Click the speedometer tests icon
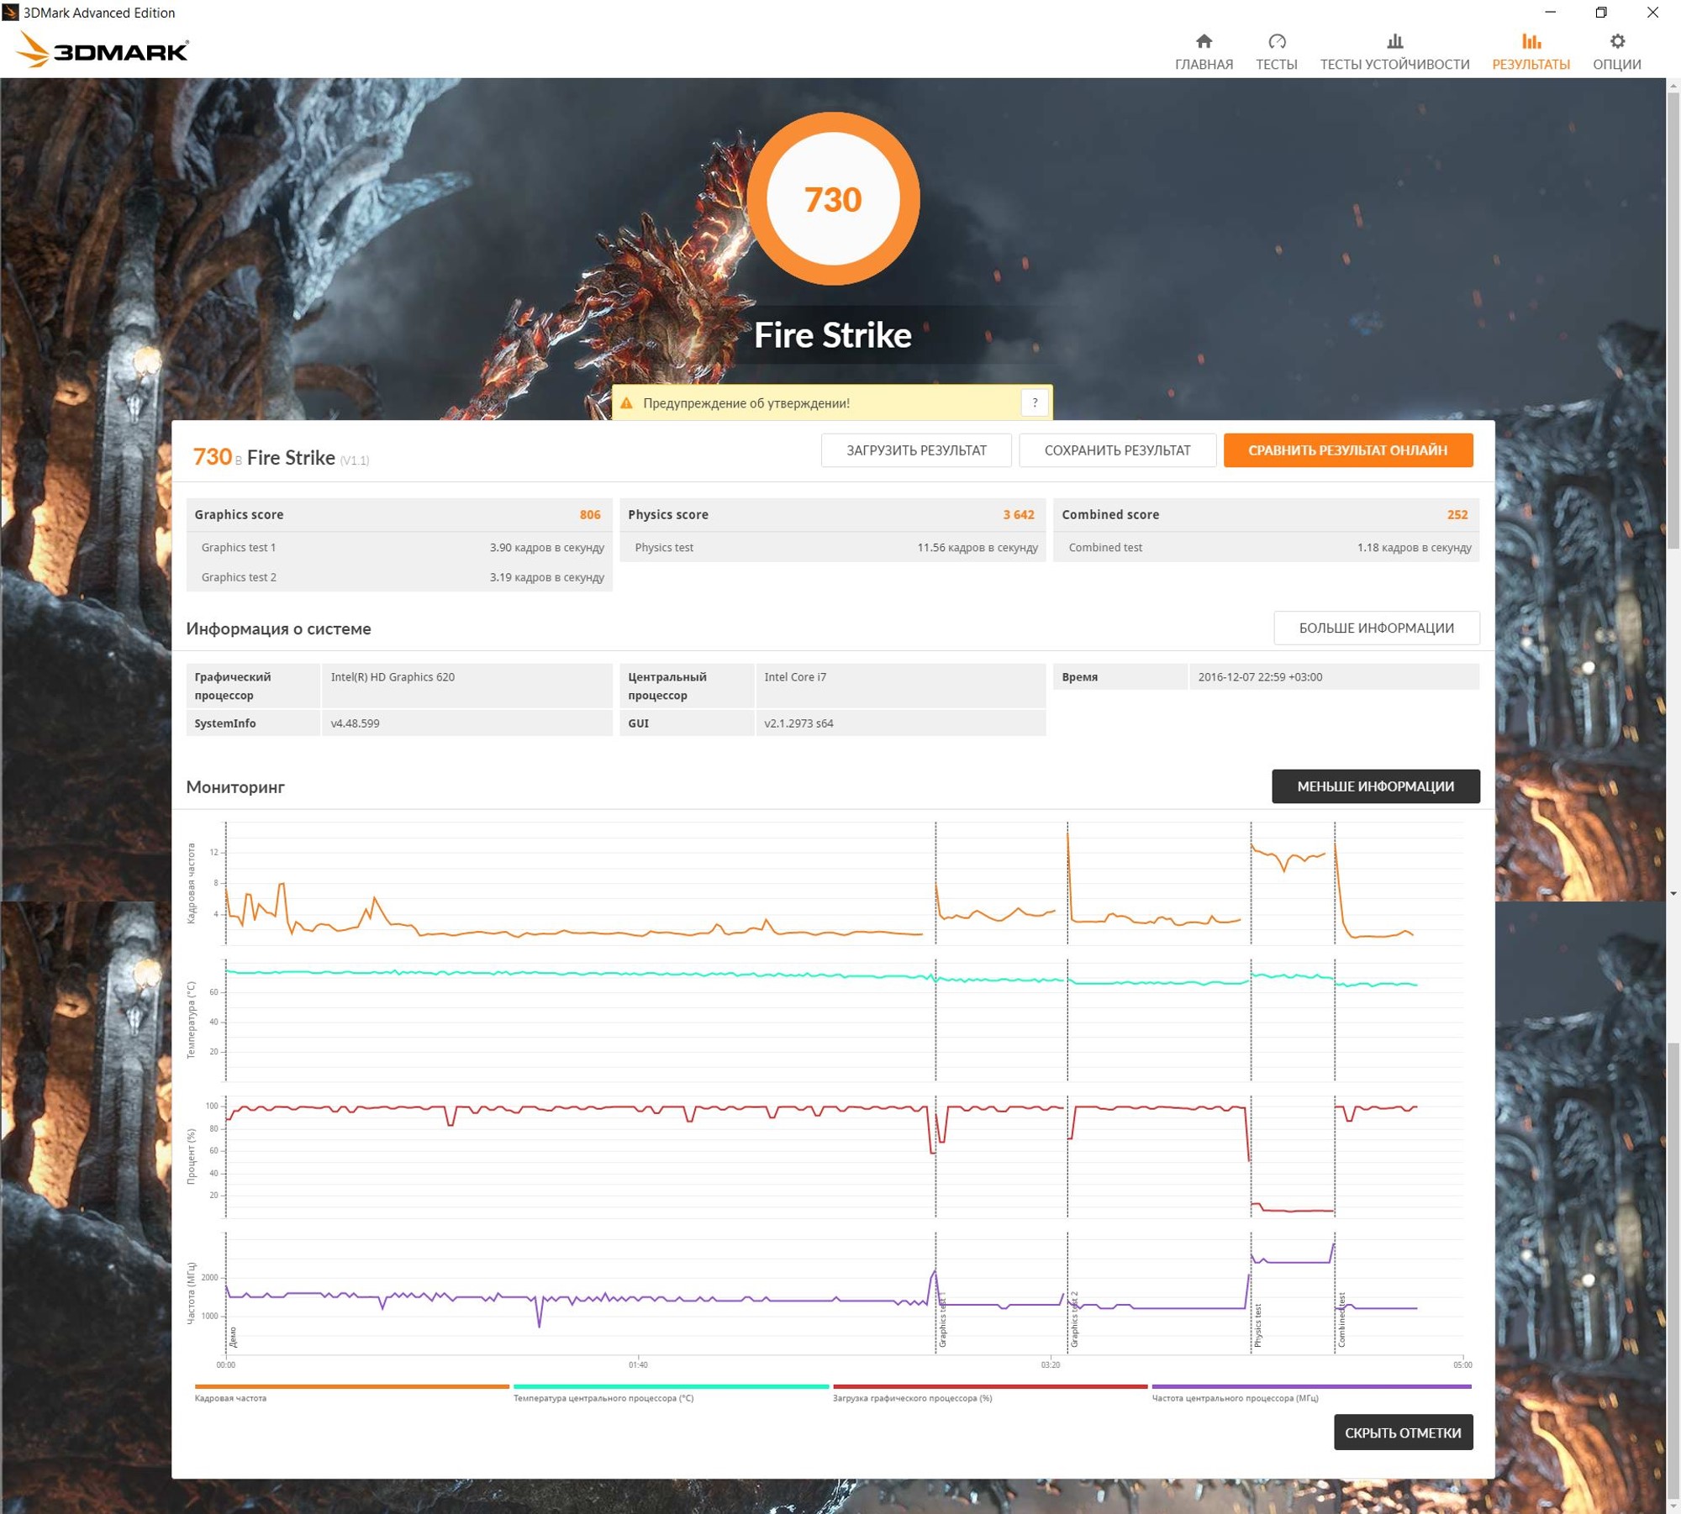Image resolution: width=1681 pixels, height=1514 pixels. tap(1277, 41)
